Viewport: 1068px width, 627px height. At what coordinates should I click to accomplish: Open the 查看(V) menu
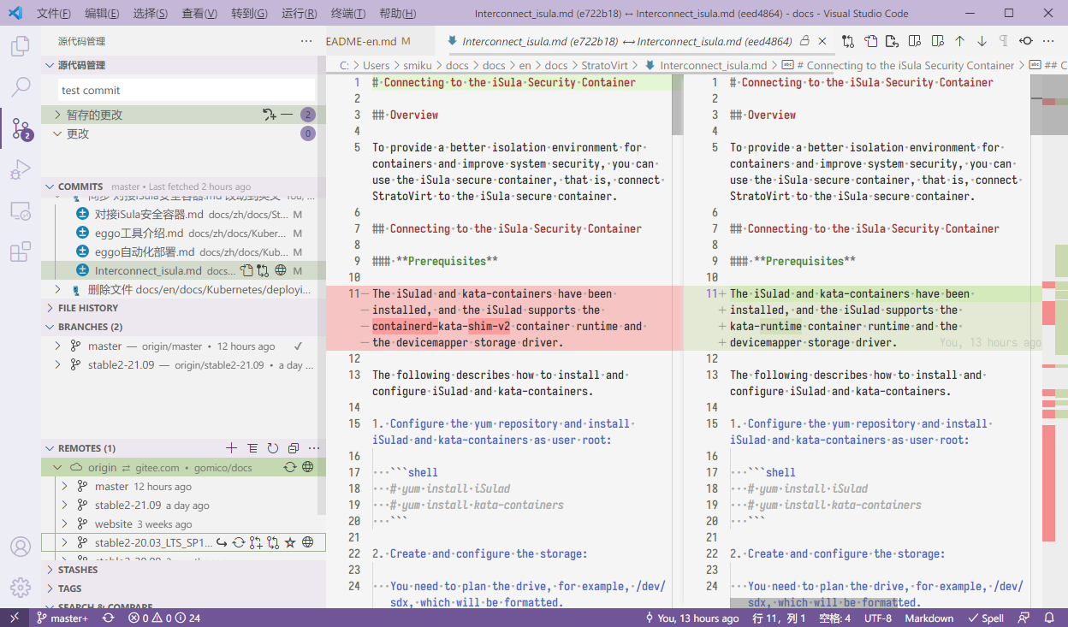[199, 14]
